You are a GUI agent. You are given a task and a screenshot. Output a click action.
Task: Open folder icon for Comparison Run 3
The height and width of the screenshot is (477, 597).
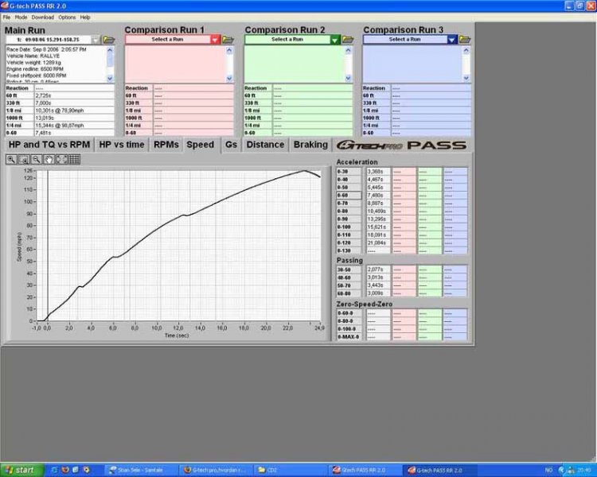(x=466, y=39)
